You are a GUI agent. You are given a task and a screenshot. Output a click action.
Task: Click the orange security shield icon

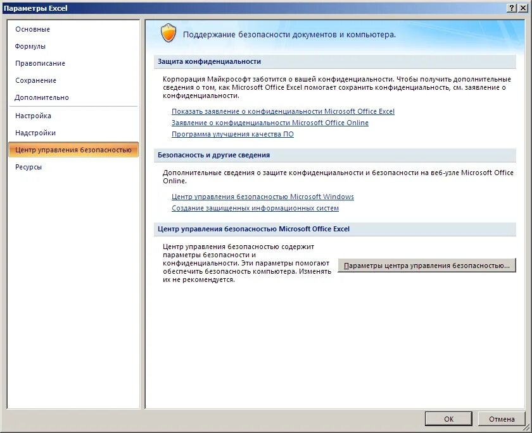[168, 33]
